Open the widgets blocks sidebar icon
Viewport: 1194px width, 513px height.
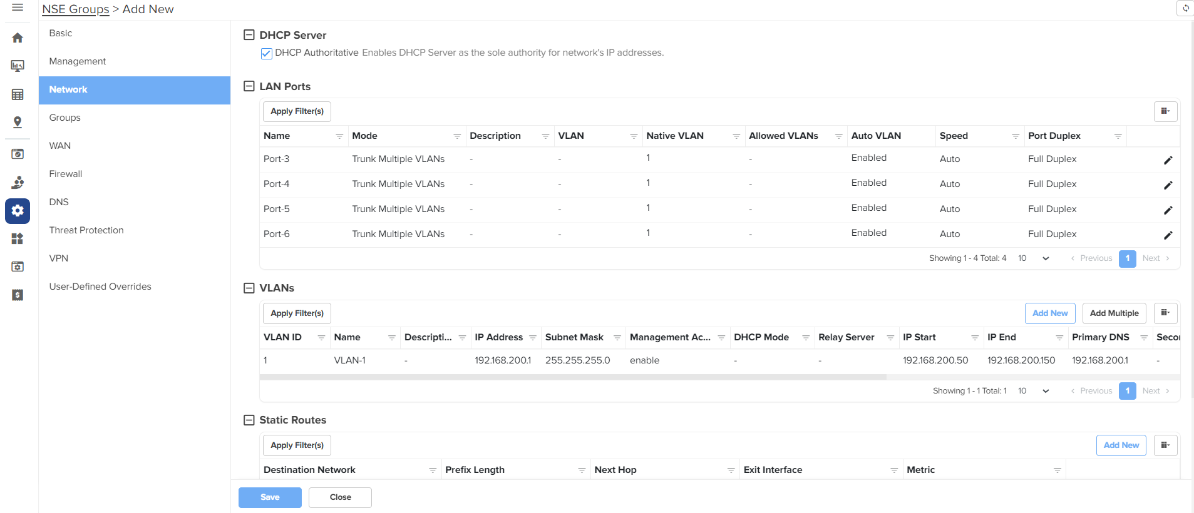click(x=18, y=238)
